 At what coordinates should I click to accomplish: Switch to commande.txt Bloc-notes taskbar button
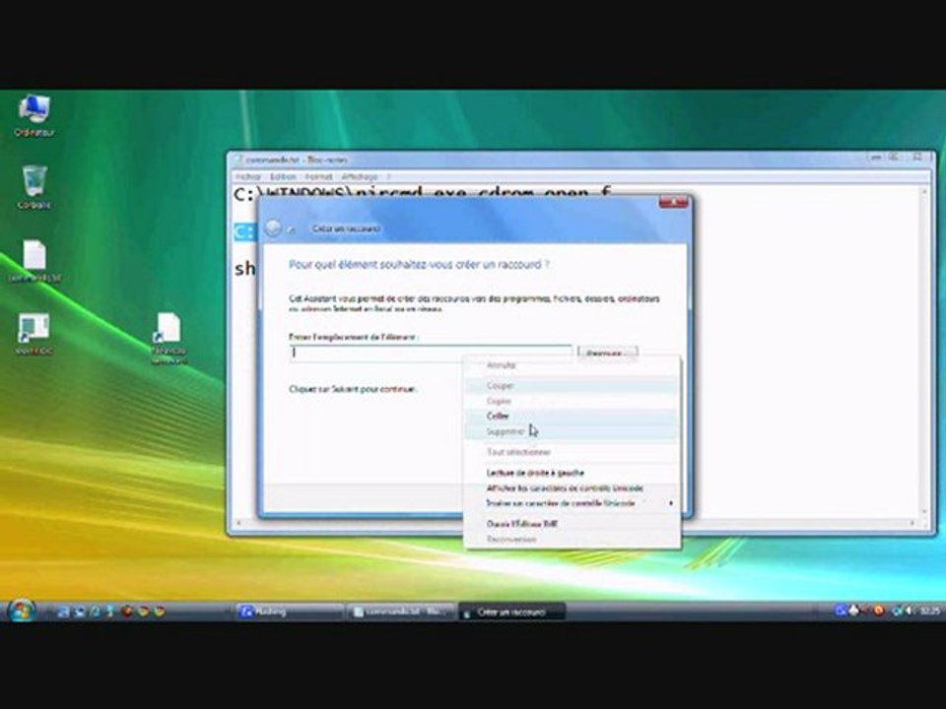[x=403, y=612]
